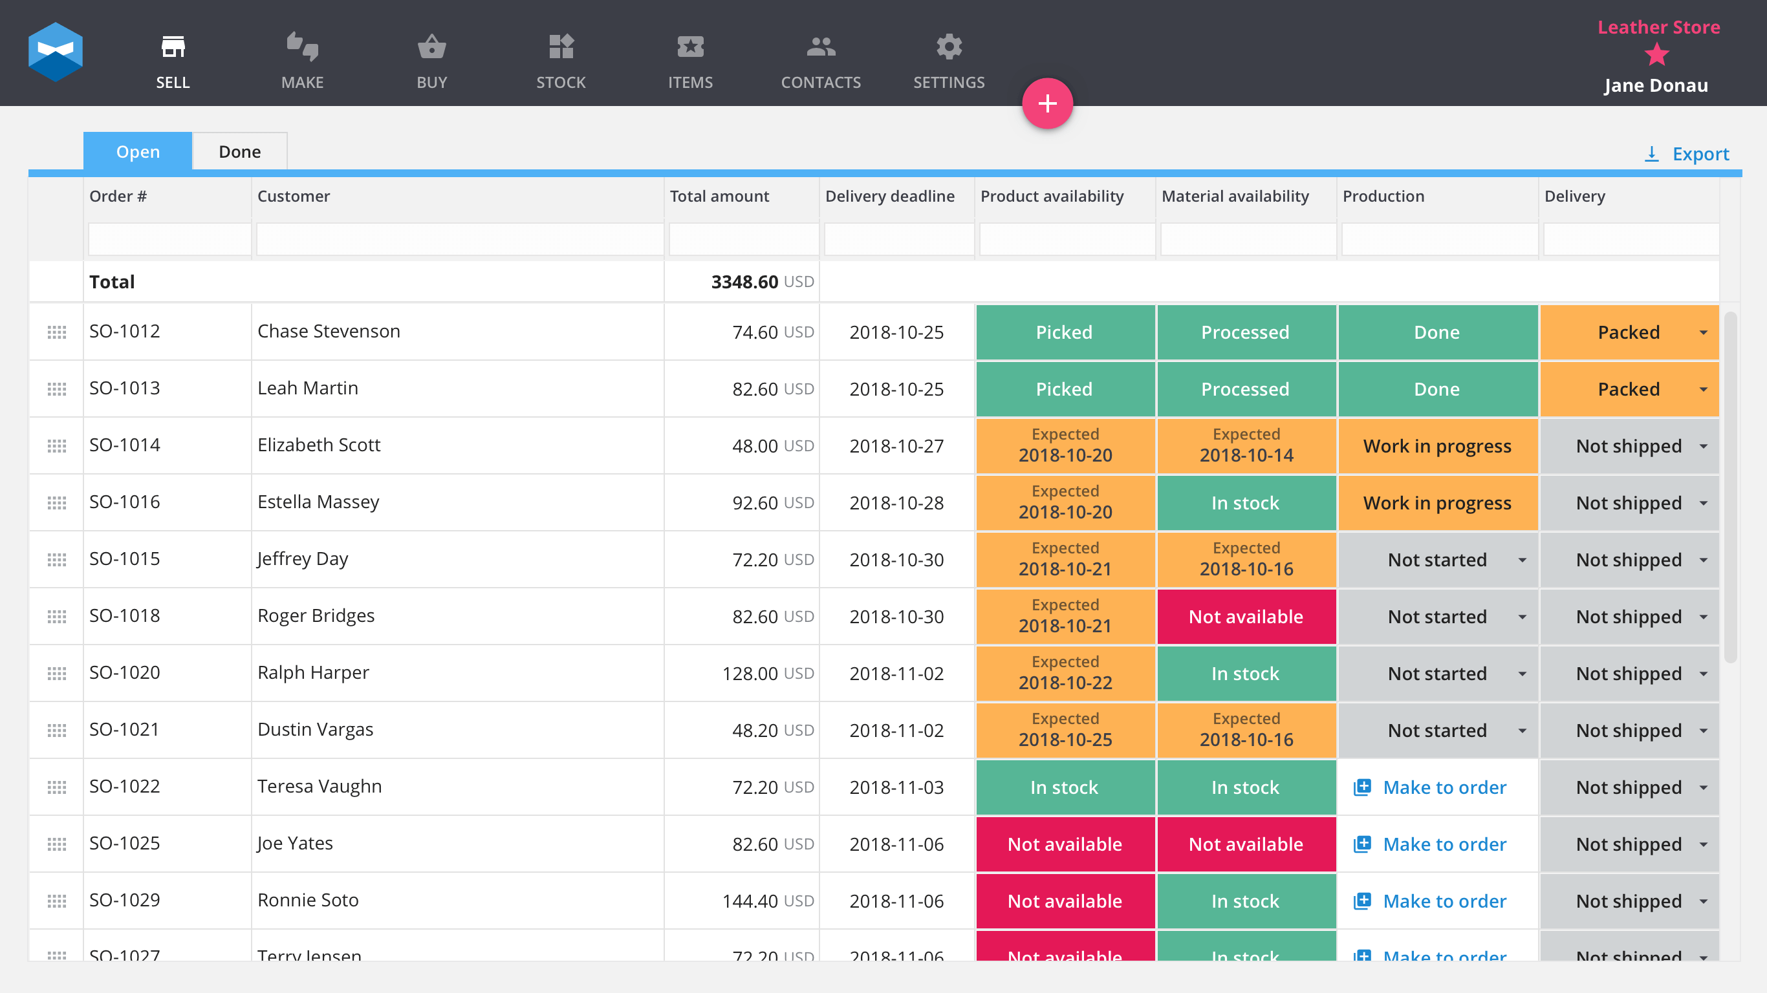Select the Open orders tab

tap(138, 151)
